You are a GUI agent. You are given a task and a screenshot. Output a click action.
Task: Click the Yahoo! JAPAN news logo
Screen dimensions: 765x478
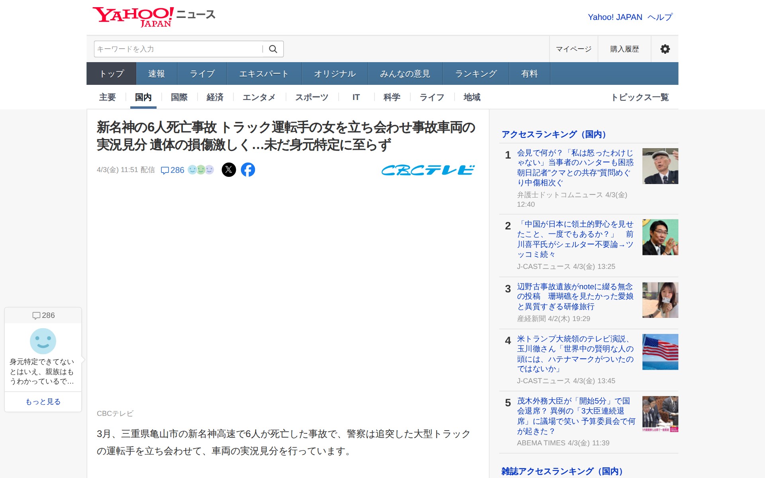point(154,17)
